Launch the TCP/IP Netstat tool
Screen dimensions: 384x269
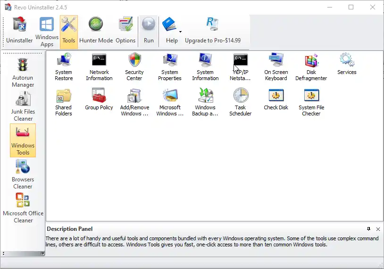pos(240,67)
